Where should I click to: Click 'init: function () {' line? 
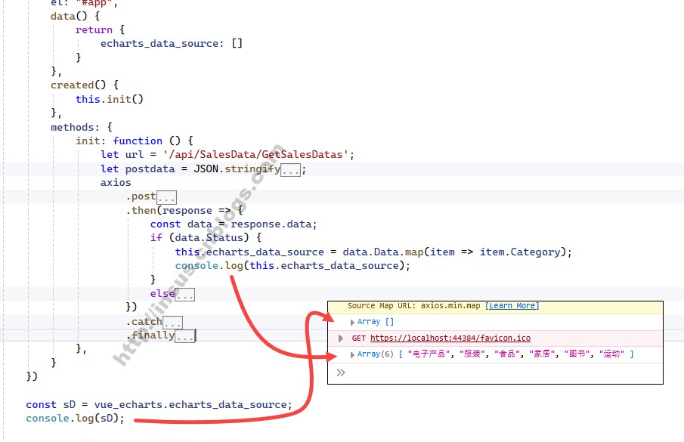click(x=135, y=141)
